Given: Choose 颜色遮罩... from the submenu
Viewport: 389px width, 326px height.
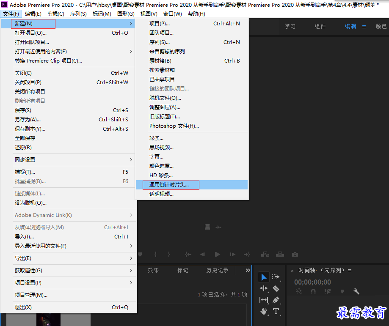Looking at the screenshot, I should coord(192,166).
